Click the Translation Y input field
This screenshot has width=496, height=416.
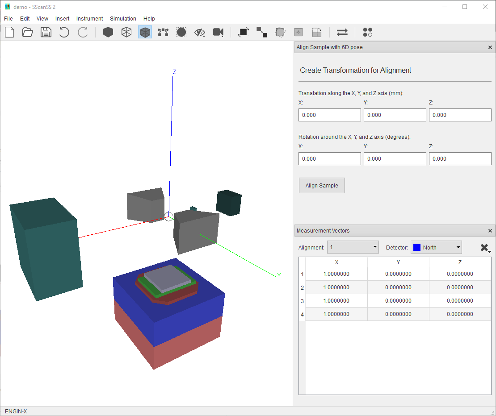click(x=395, y=115)
